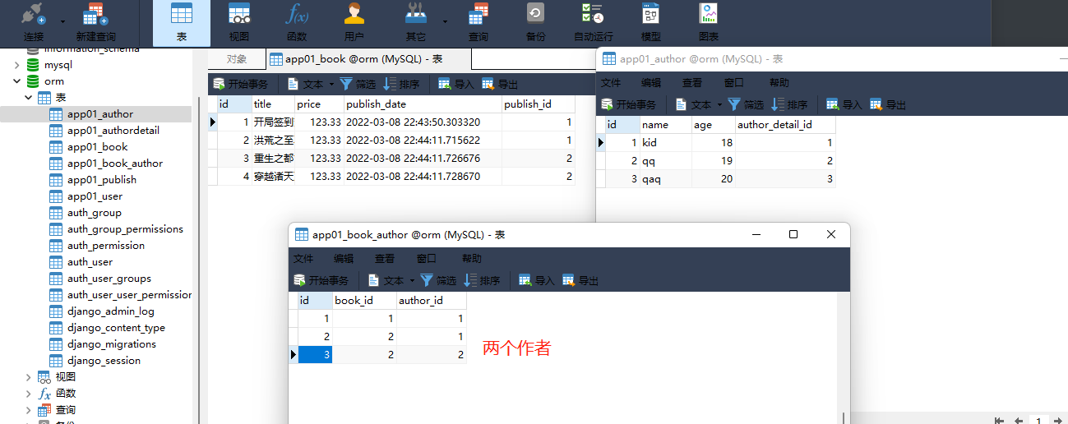Click the 用户 users icon

354,23
